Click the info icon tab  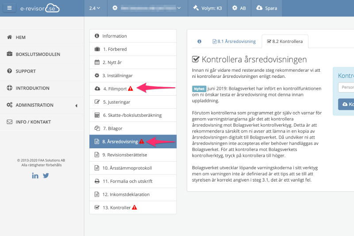coord(199,41)
